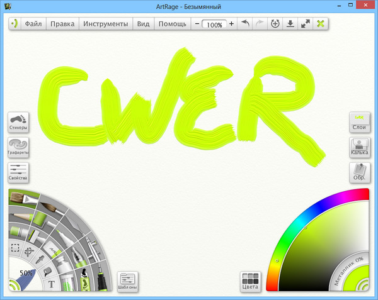Open the Файл menu

coord(33,24)
